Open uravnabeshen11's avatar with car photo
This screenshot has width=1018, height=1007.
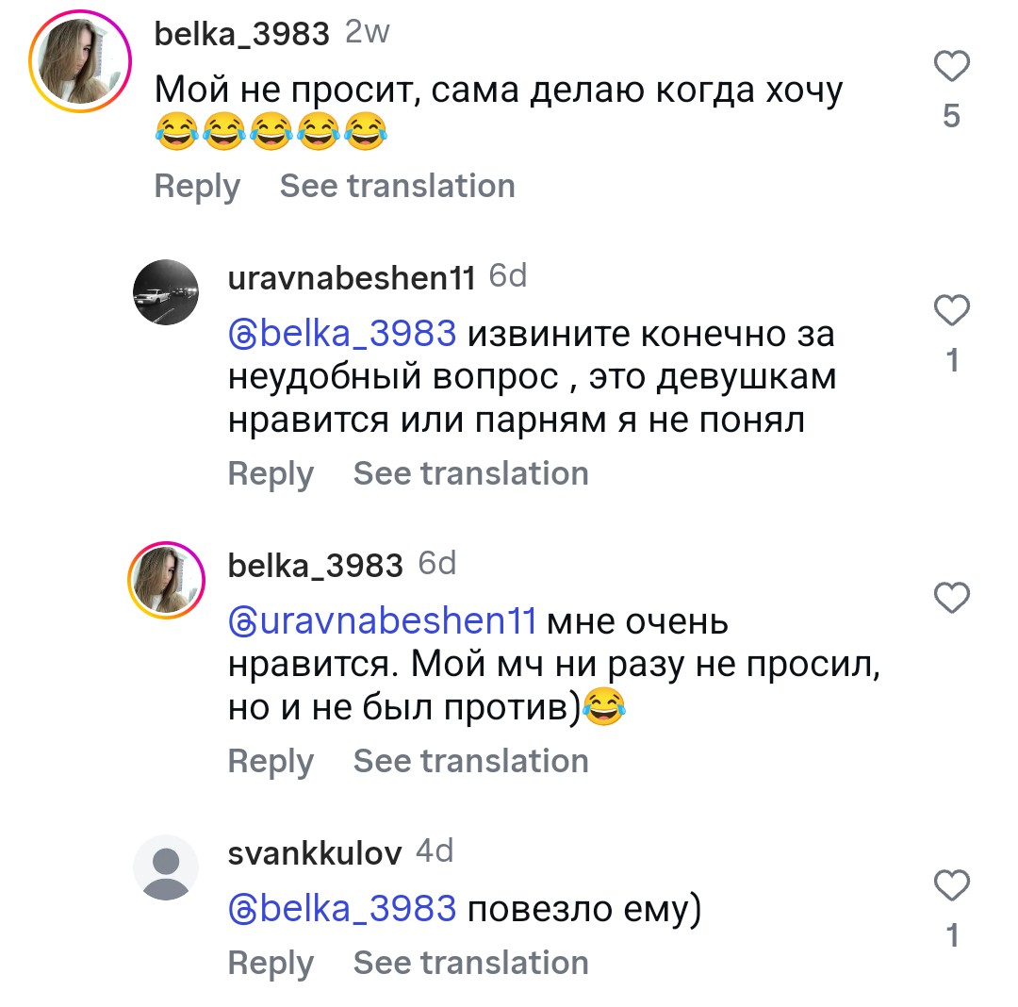[x=166, y=293]
